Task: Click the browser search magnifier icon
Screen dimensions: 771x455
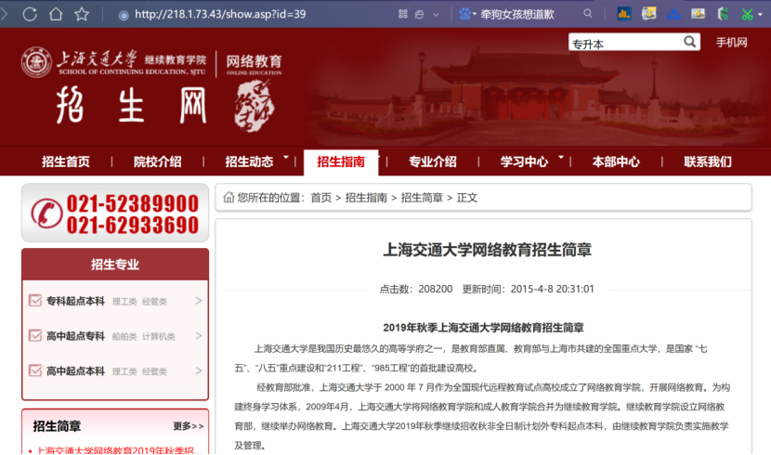Action: point(588,14)
